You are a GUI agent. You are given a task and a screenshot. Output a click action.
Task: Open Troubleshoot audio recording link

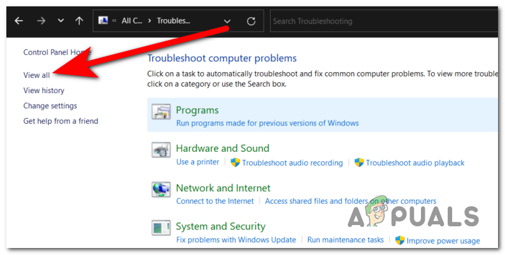(x=292, y=163)
